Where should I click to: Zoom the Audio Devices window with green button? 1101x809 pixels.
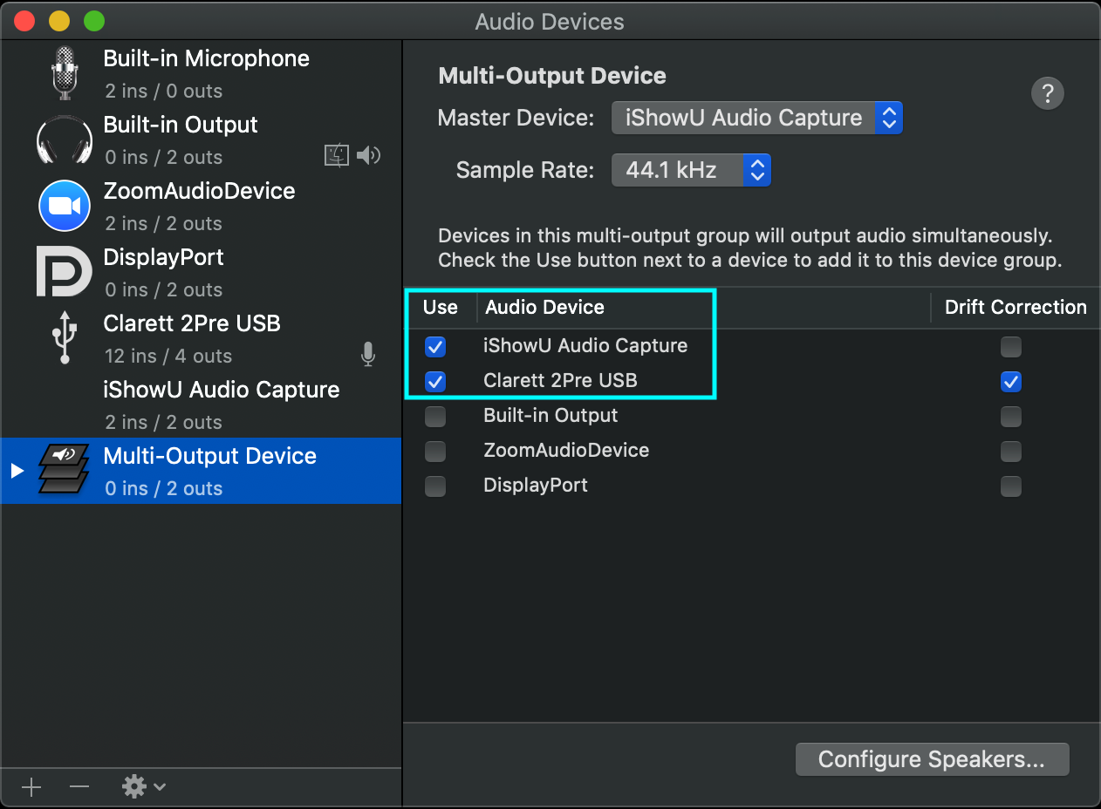(94, 21)
